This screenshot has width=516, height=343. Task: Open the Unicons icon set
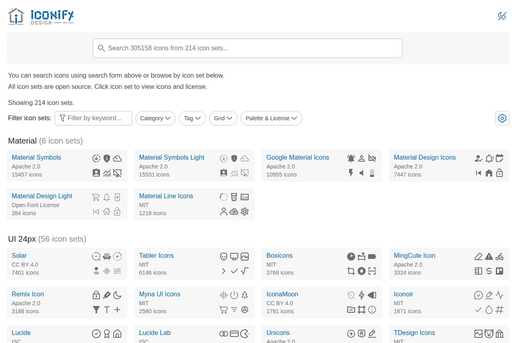(x=278, y=333)
